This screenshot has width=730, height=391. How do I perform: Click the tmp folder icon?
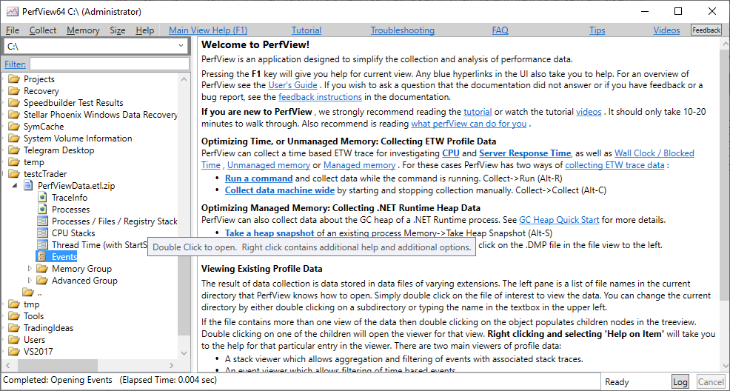14,304
